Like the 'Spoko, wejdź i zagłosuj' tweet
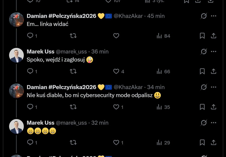Screen dimensions: 226x157 point(116,71)
